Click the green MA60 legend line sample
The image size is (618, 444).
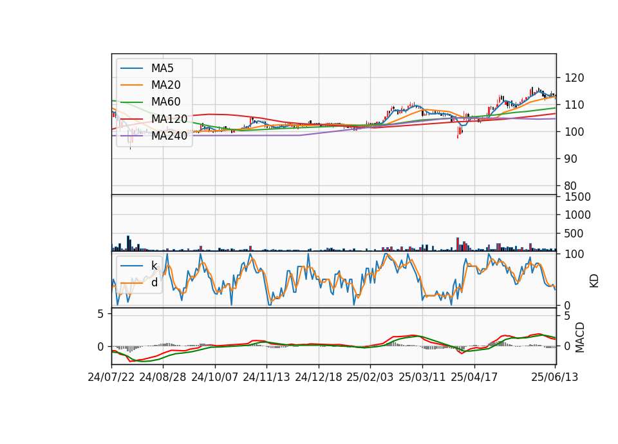[x=131, y=102]
